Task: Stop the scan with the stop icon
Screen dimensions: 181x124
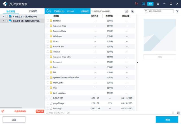Action: [133, 11]
